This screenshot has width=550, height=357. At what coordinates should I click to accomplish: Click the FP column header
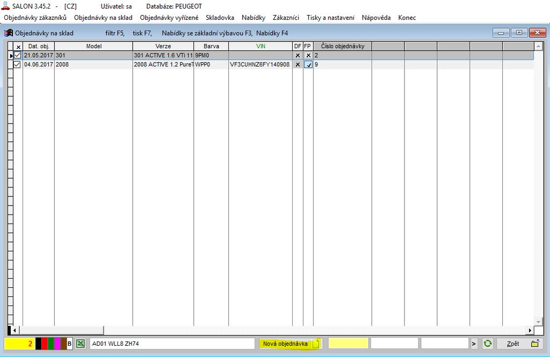pos(308,46)
